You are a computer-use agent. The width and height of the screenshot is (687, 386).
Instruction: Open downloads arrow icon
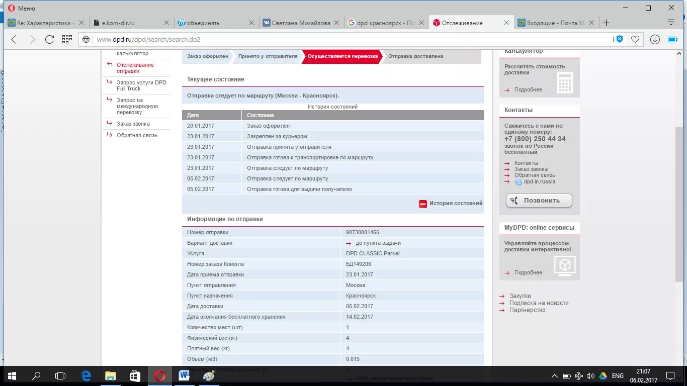coord(655,39)
